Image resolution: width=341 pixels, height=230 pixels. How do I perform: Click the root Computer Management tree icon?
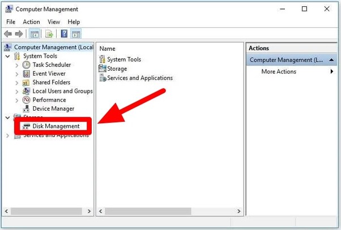8,47
